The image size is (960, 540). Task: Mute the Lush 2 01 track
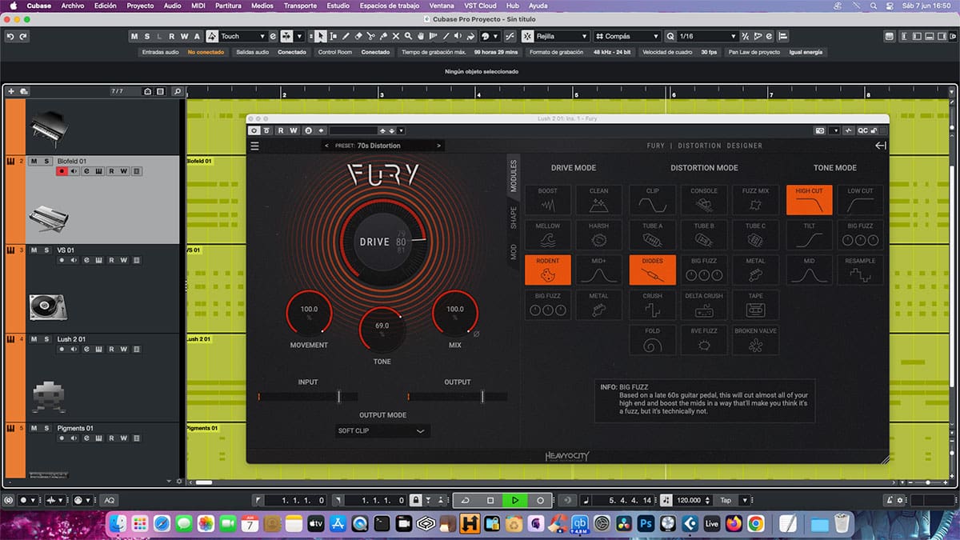pos(34,339)
